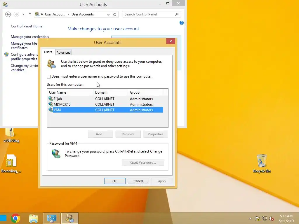Open the network tray icon

[x=265, y=218]
